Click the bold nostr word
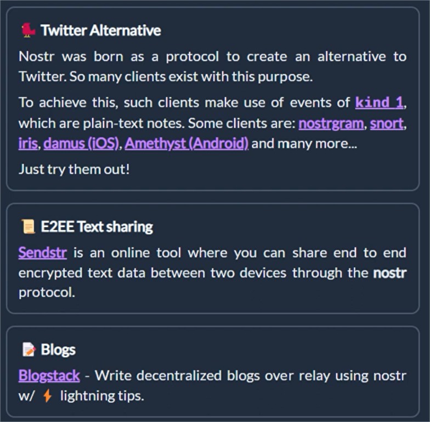The height and width of the screenshot is (422, 430). click(x=389, y=273)
